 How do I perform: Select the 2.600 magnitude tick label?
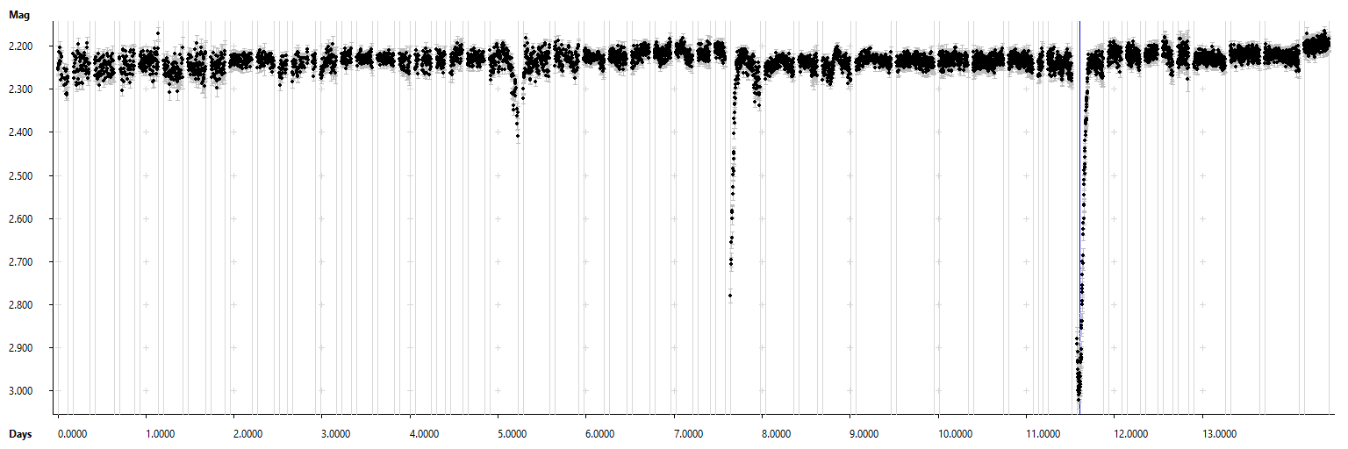20,218
